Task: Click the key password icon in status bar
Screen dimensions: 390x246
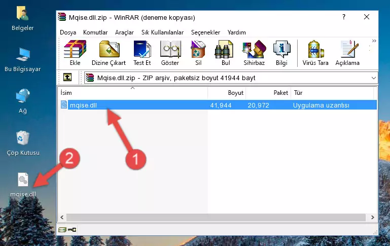Action: point(72,230)
